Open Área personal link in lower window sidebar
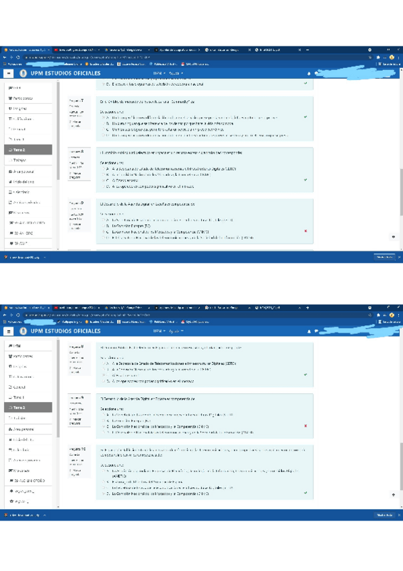 (28, 430)
